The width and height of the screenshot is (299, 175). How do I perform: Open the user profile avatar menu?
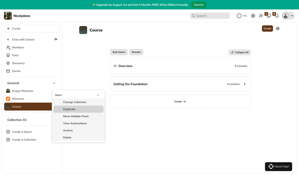(x=288, y=16)
